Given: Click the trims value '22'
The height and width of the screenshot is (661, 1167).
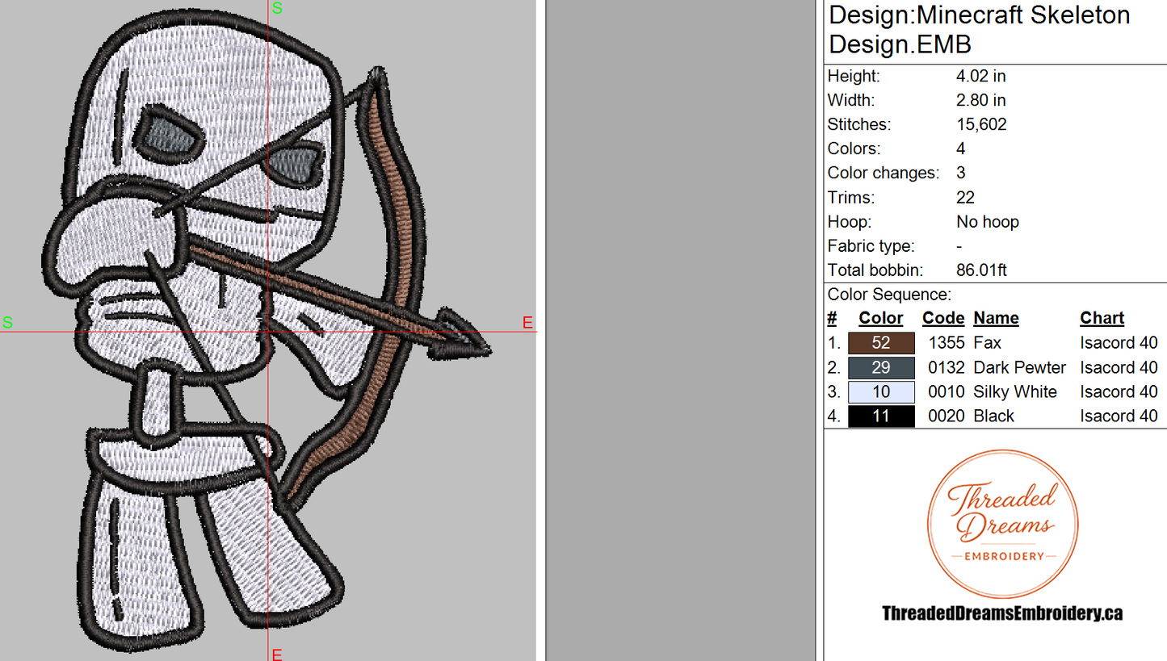Looking at the screenshot, I should pos(965,197).
